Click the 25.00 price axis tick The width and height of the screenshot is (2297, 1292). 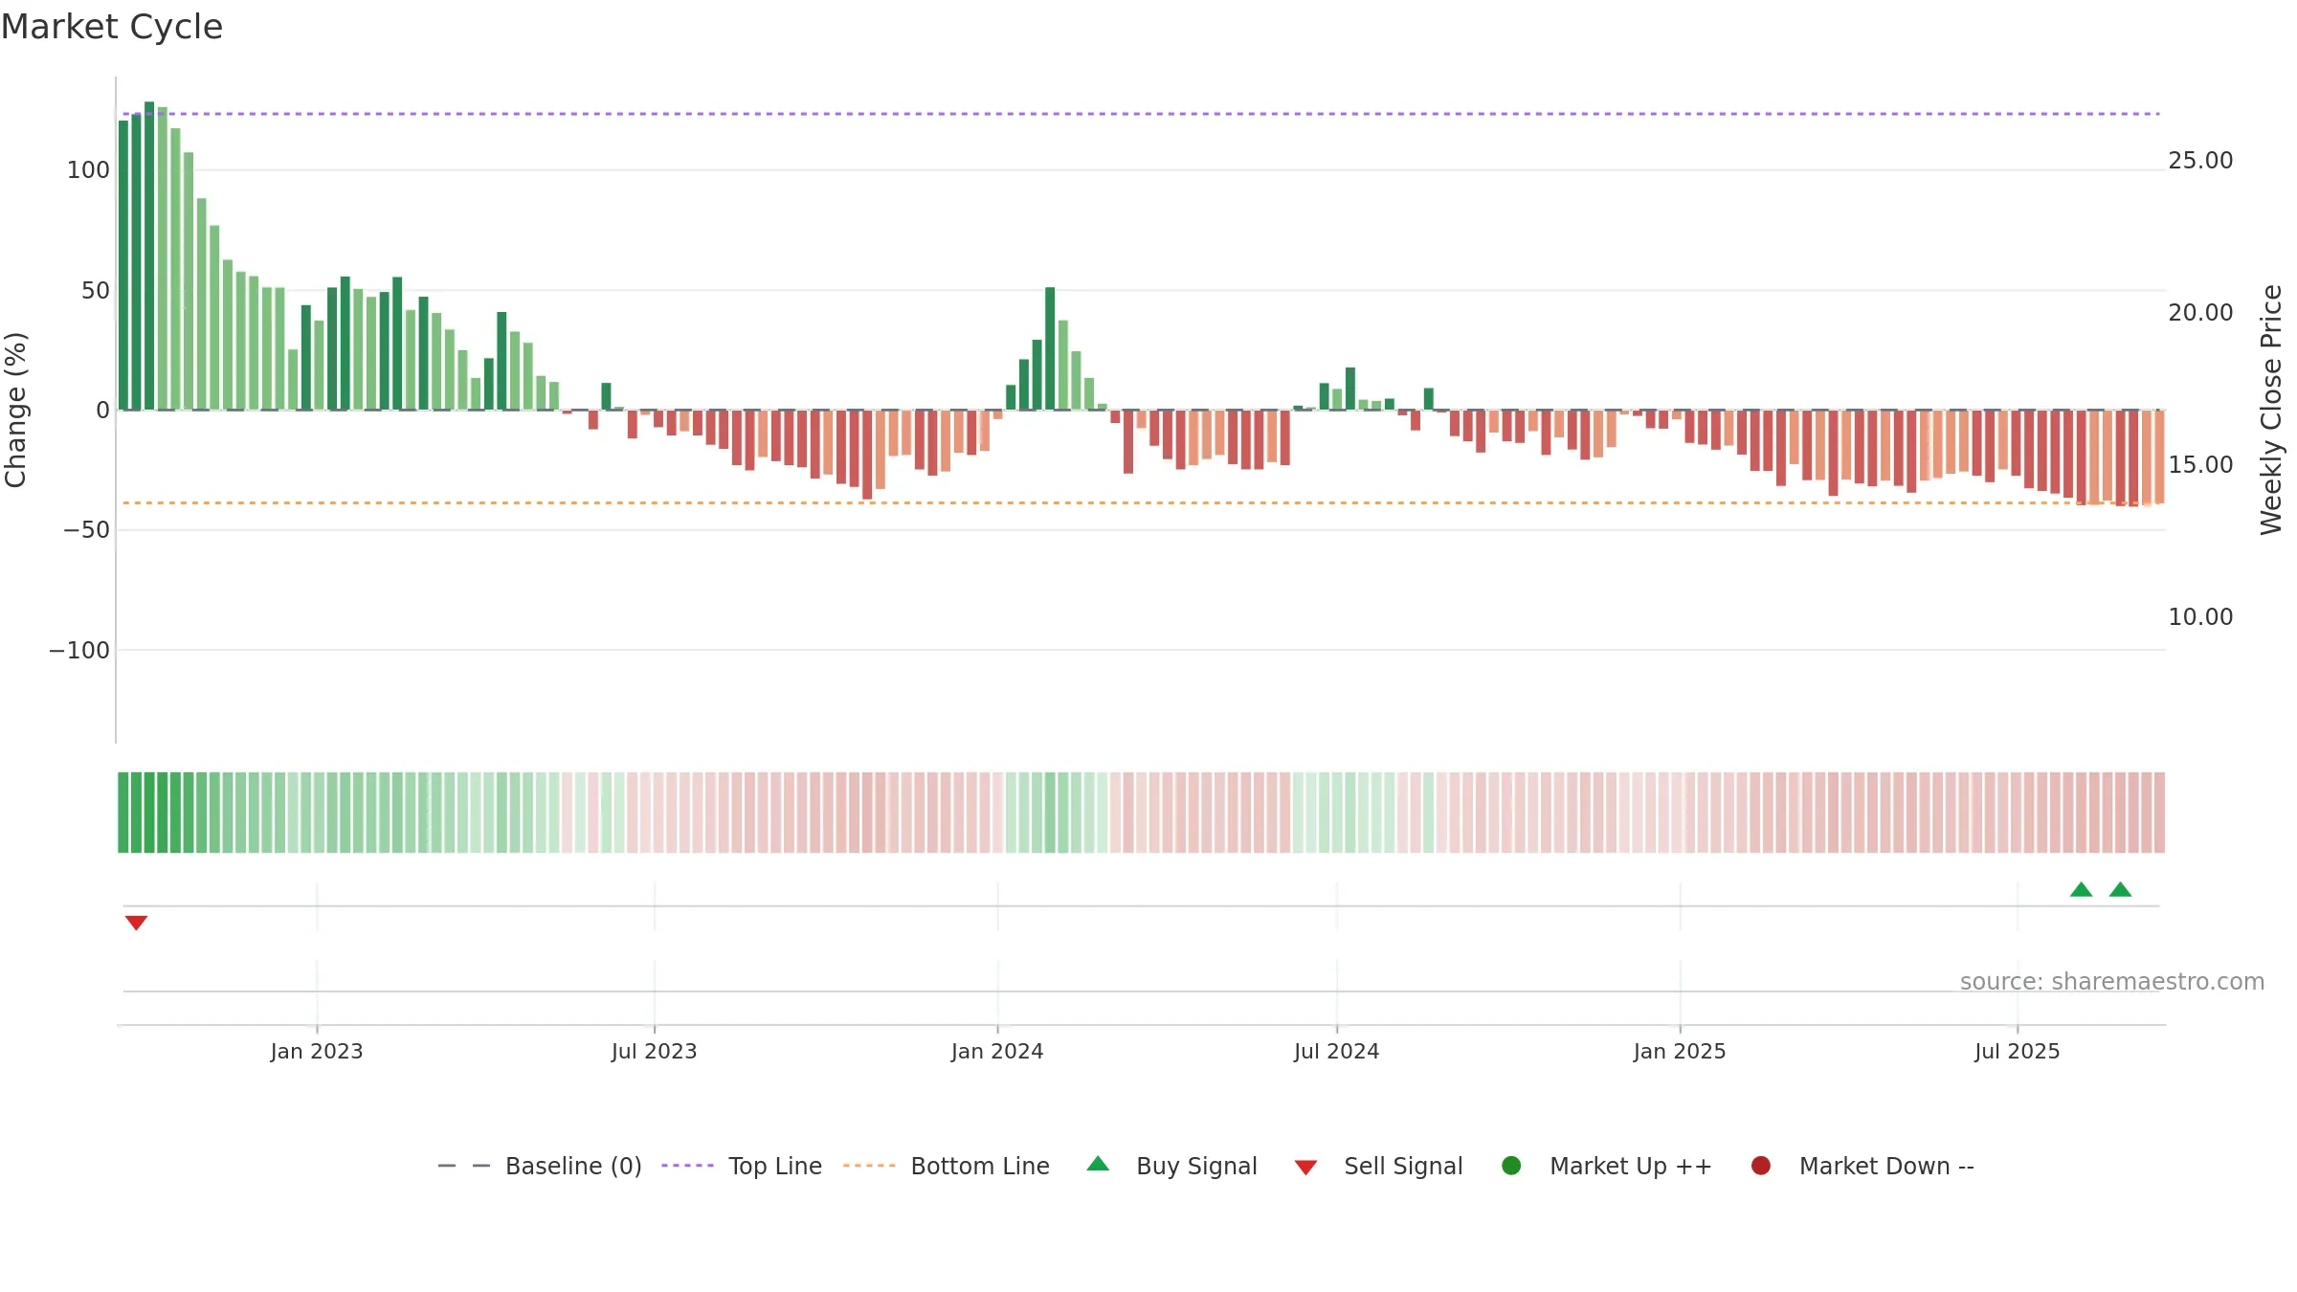(2200, 161)
